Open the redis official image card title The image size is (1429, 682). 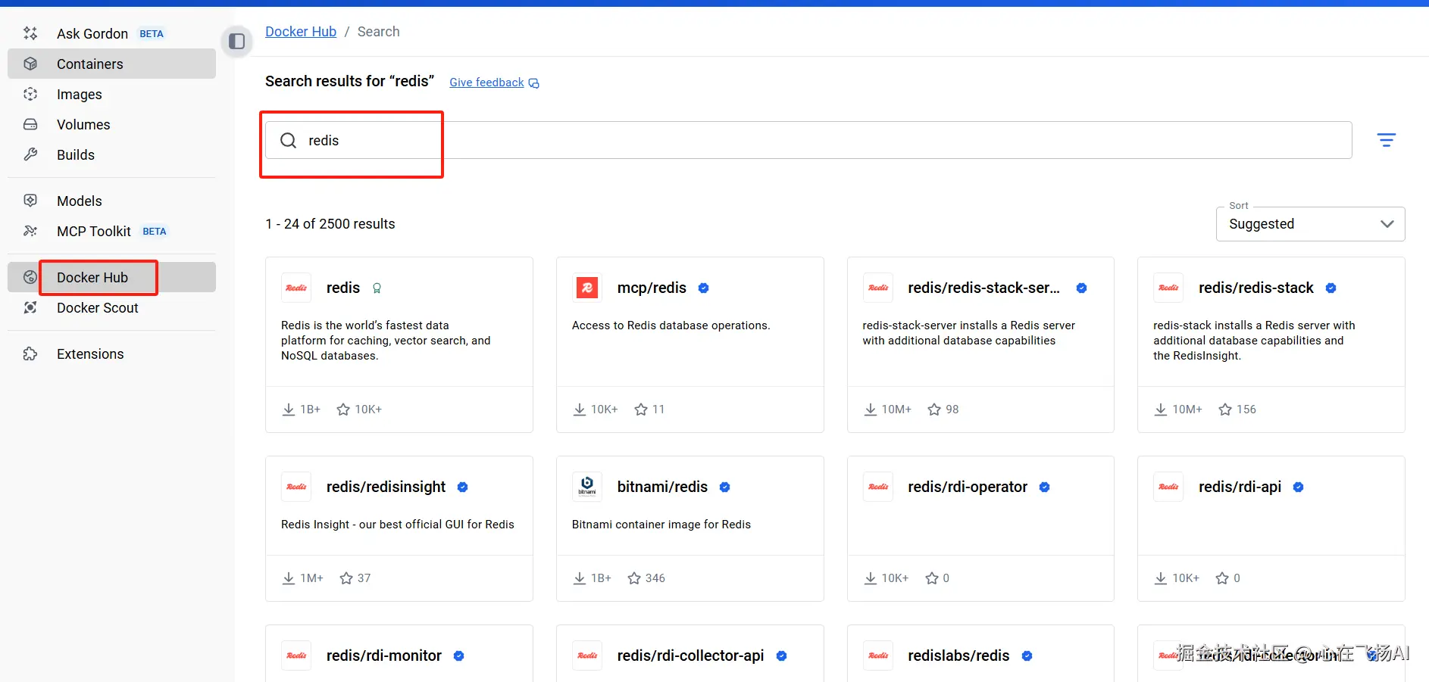coord(343,288)
